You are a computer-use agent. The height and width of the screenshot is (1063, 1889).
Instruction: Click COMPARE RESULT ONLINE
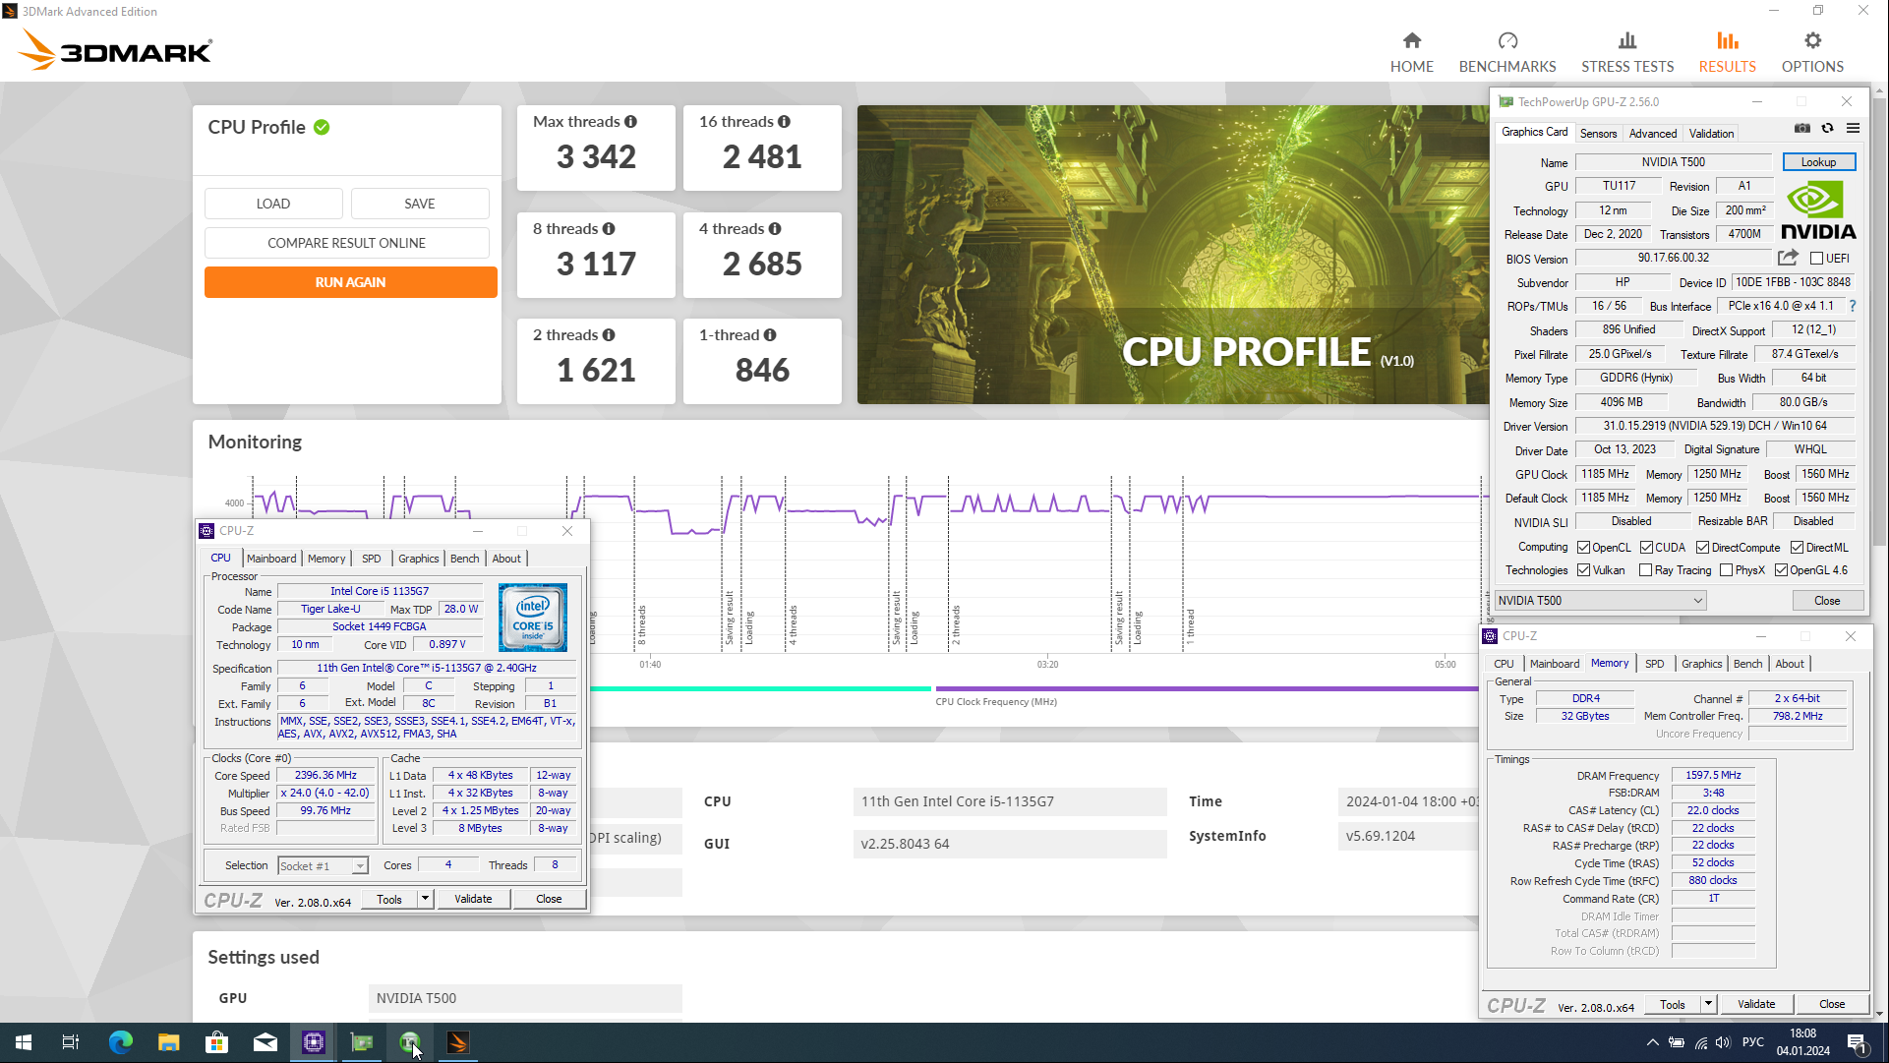(346, 243)
